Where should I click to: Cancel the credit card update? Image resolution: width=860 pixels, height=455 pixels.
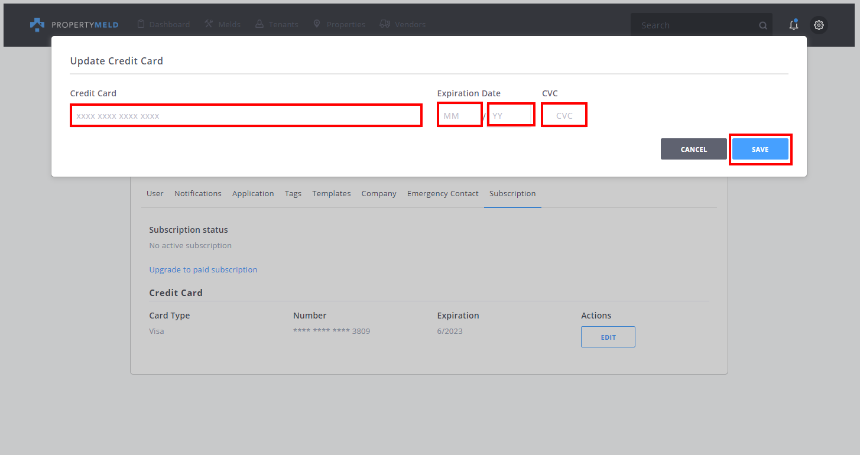pos(693,149)
